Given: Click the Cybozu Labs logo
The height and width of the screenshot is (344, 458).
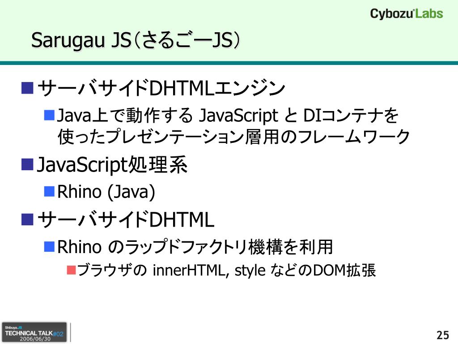Looking at the screenshot, I should coord(406,13).
